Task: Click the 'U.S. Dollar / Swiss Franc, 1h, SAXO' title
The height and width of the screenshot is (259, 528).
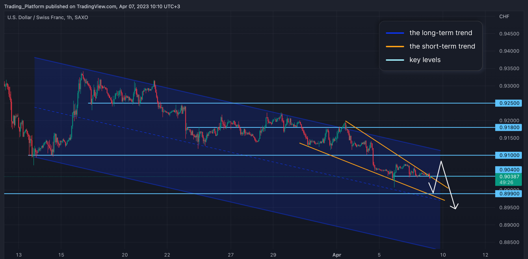Action: point(48,17)
